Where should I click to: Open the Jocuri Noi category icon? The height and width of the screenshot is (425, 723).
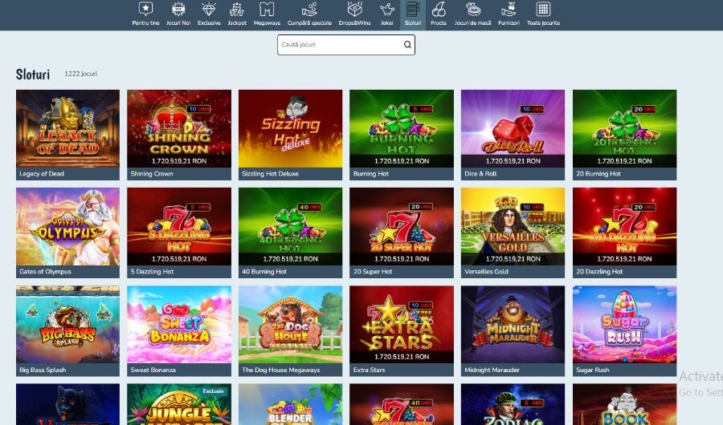pos(178,9)
